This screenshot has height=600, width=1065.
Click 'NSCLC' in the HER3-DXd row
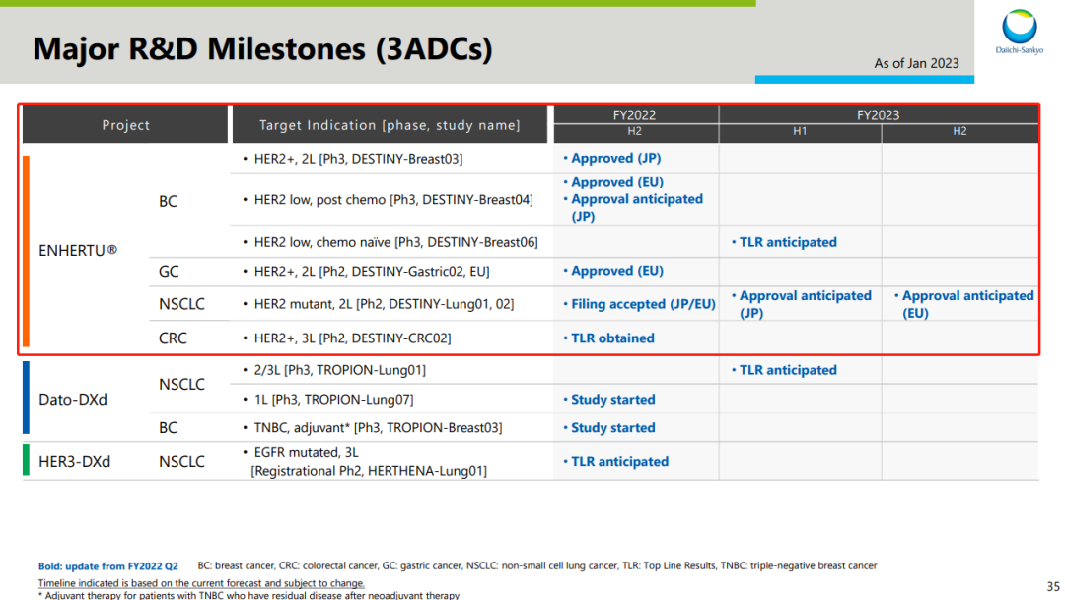click(x=181, y=462)
